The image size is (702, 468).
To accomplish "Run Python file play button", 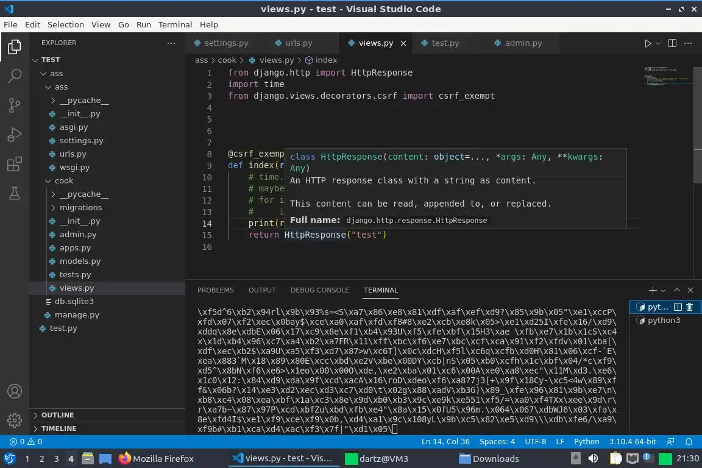I will coord(647,43).
